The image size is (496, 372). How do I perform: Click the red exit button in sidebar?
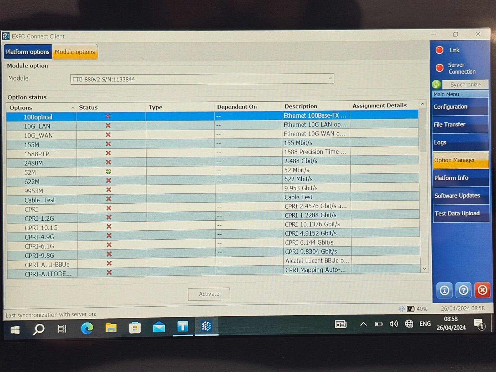[482, 290]
